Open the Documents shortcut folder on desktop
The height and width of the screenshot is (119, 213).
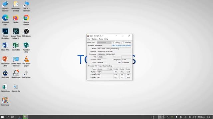(x=16, y=6)
